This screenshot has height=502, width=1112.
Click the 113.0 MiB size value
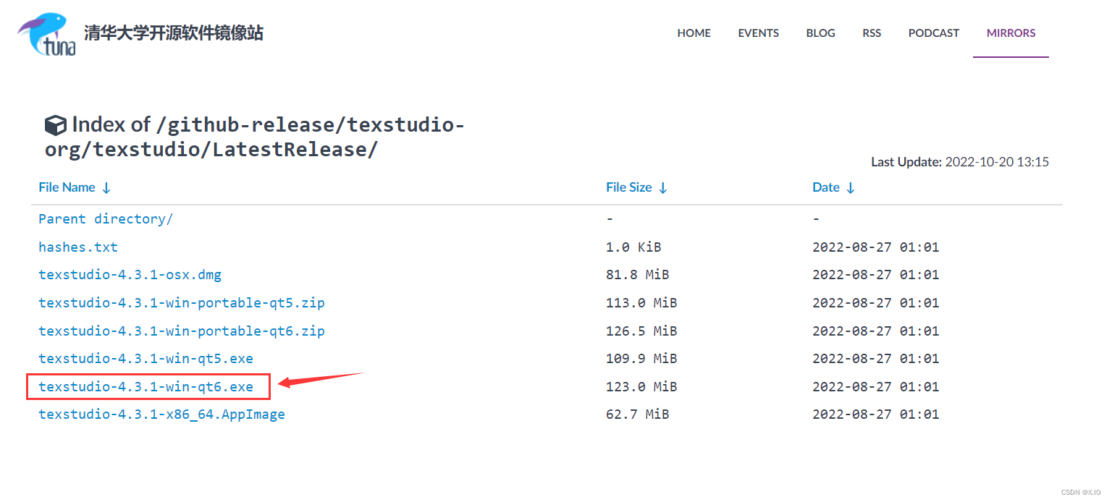coord(641,303)
